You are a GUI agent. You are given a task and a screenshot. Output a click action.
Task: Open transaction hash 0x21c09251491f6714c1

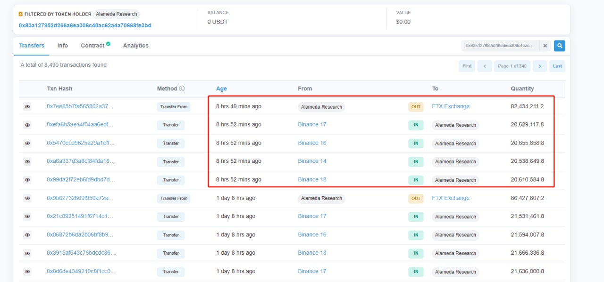click(x=80, y=217)
